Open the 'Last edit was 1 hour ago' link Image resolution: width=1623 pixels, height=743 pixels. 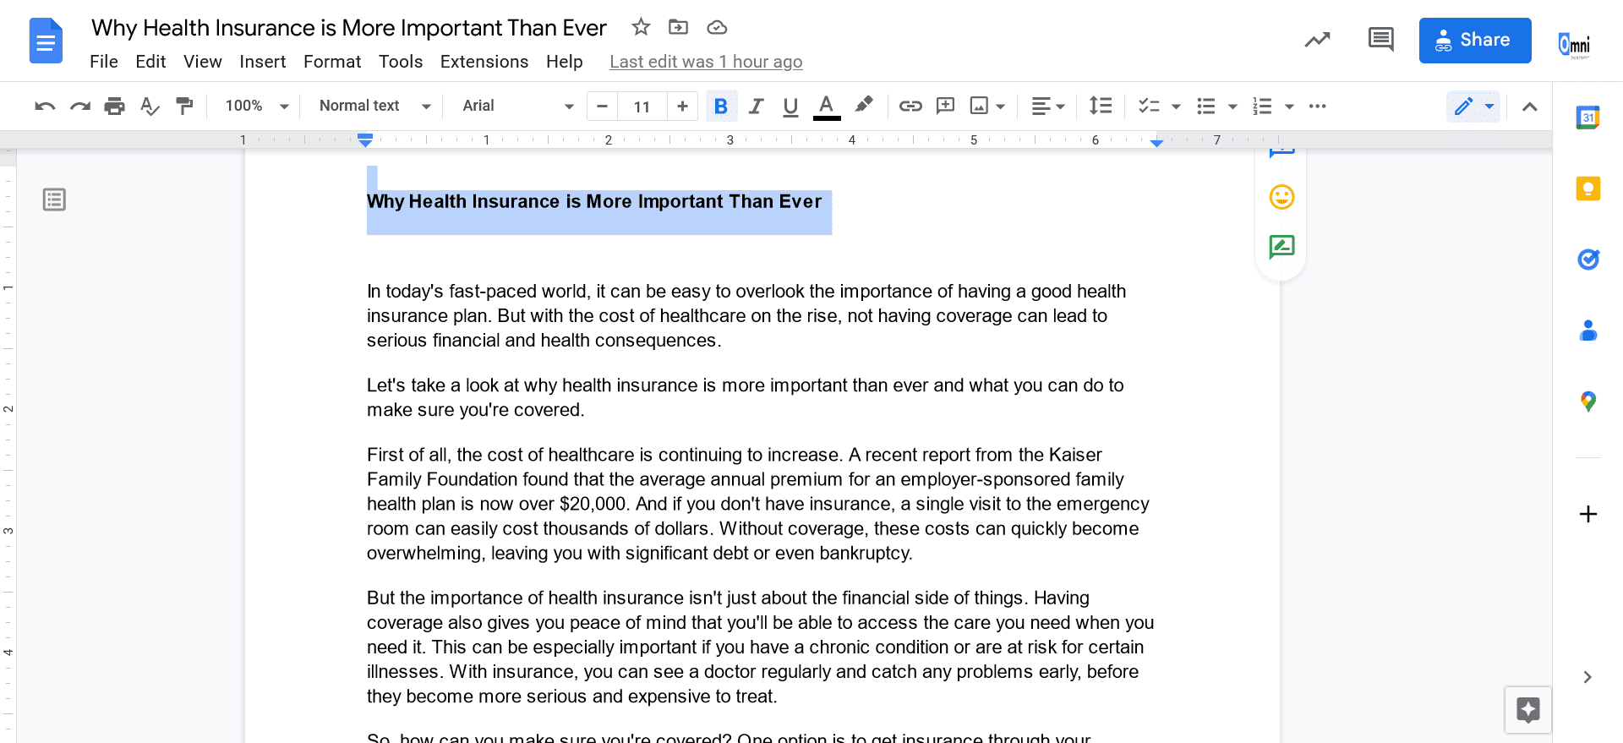pyautogui.click(x=706, y=62)
